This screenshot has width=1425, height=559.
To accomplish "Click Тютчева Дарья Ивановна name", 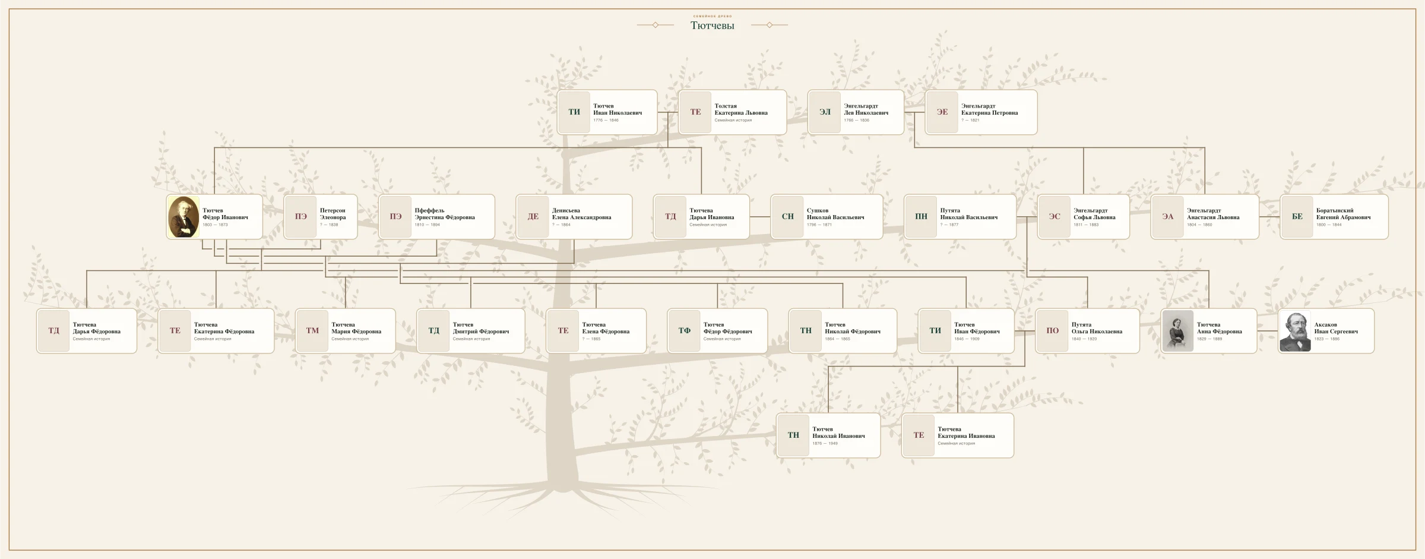I will pos(711,214).
